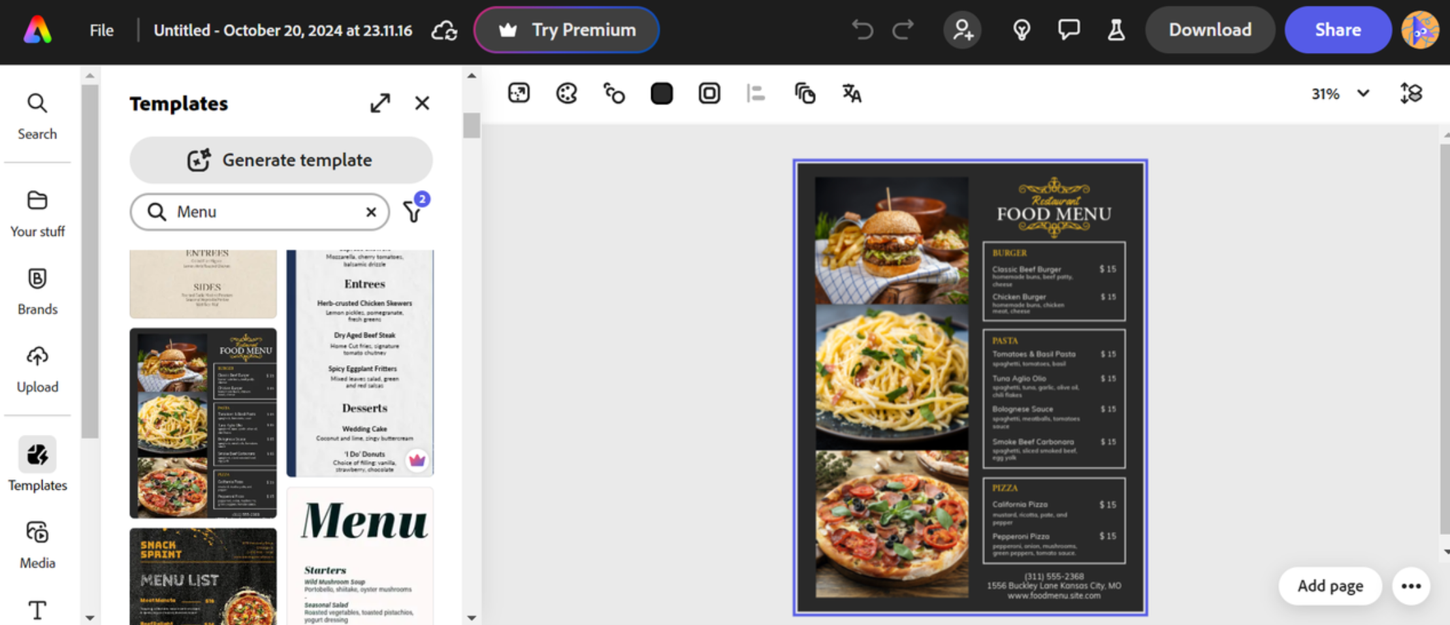1450x625 pixels.
Task: Select the Classic Beef Burger text
Action: (1026, 269)
